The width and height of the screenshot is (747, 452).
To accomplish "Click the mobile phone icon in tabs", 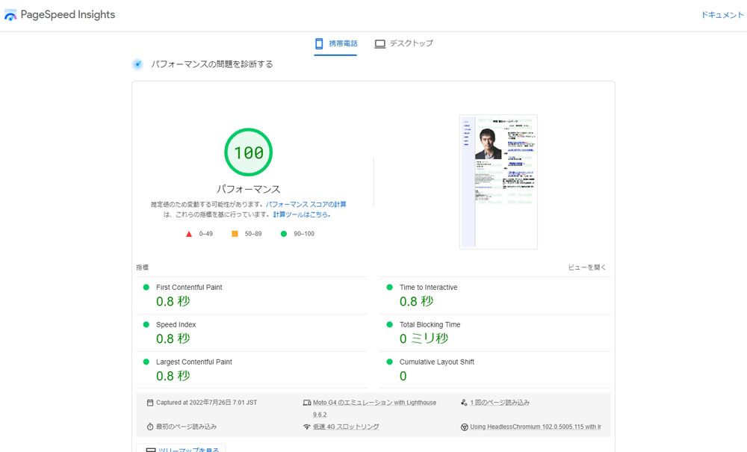I will coord(319,44).
